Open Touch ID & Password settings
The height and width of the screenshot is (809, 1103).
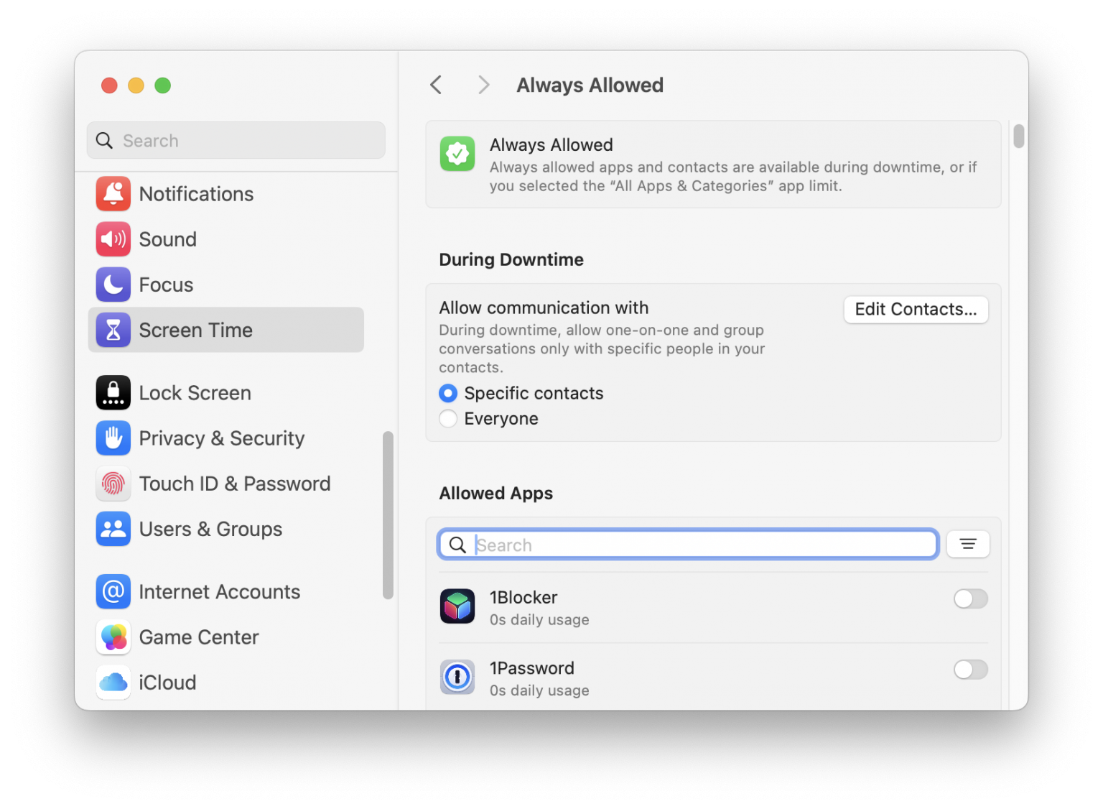coord(113,484)
